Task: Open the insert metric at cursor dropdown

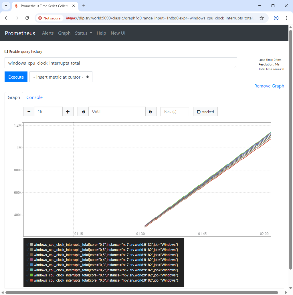Action: coord(61,77)
